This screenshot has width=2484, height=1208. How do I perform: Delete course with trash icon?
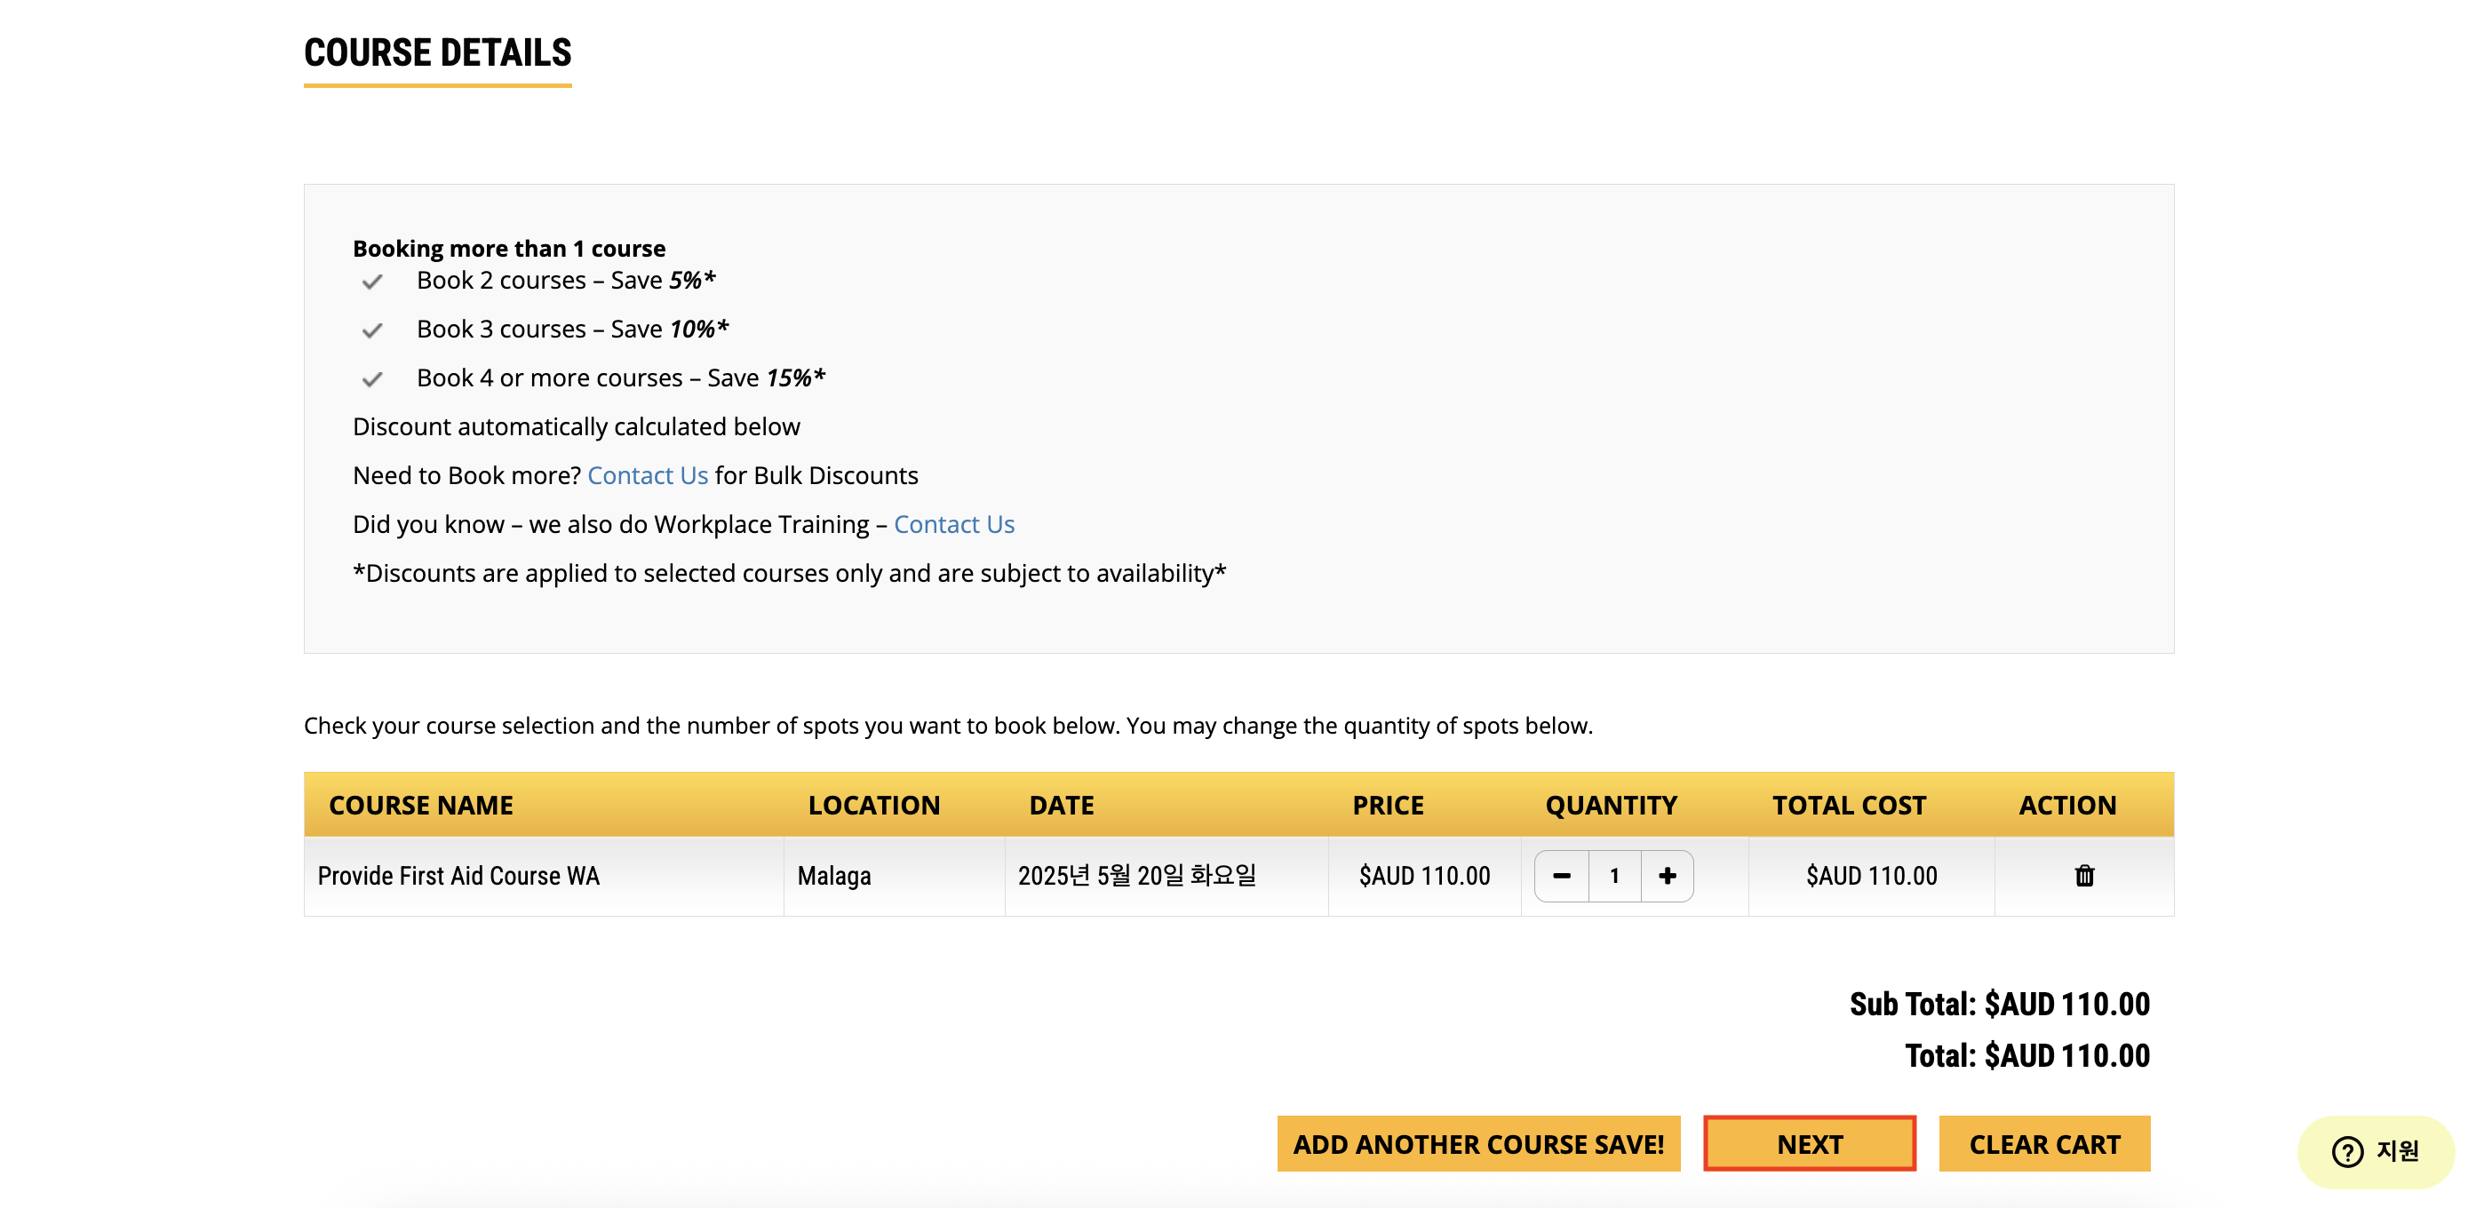(2084, 876)
